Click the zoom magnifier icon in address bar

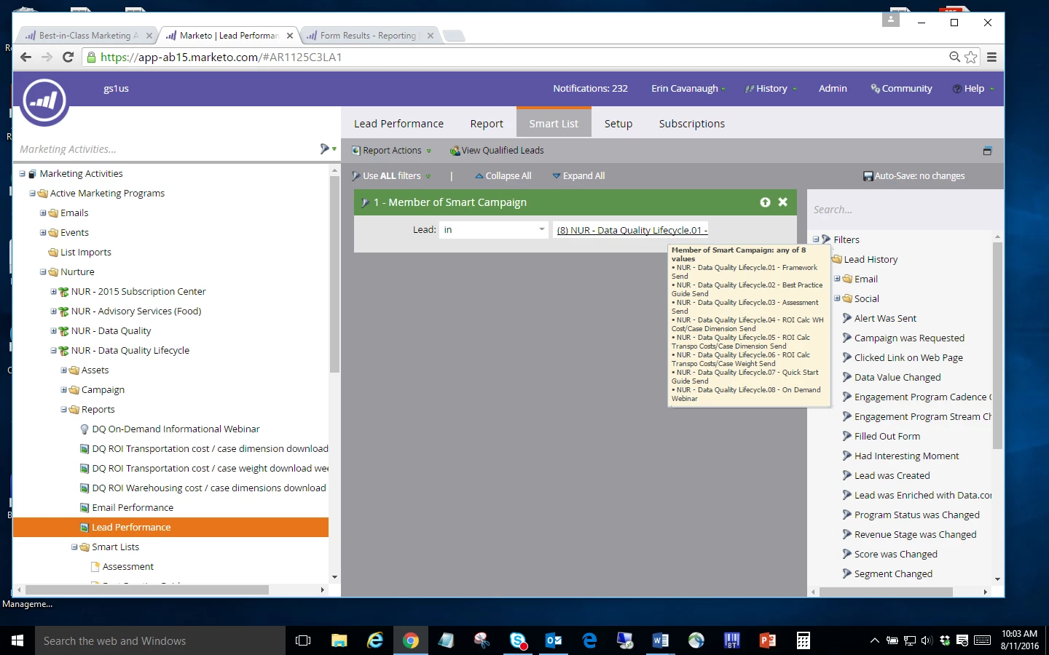tap(954, 57)
